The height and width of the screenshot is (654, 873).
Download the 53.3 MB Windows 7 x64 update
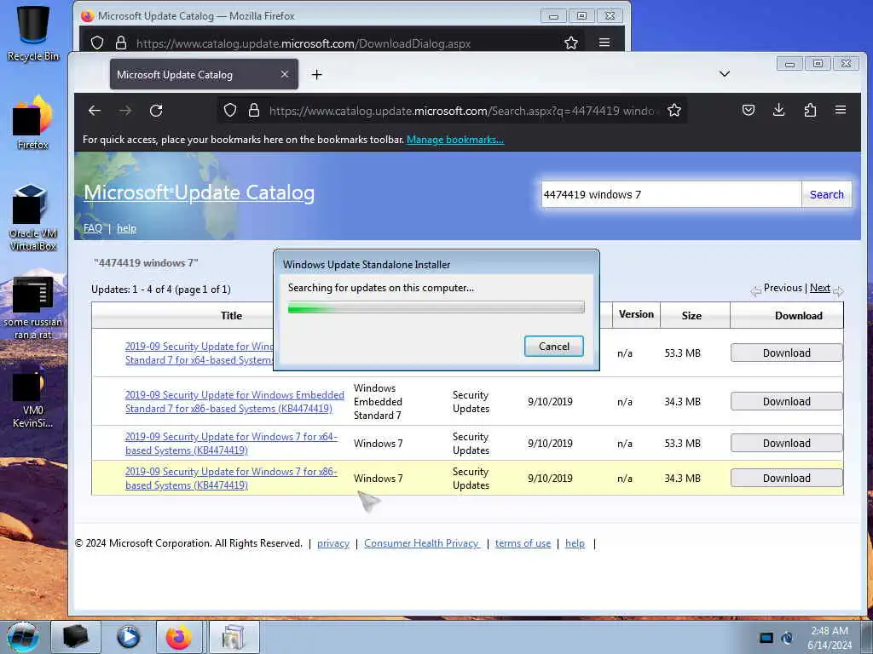[x=786, y=443]
